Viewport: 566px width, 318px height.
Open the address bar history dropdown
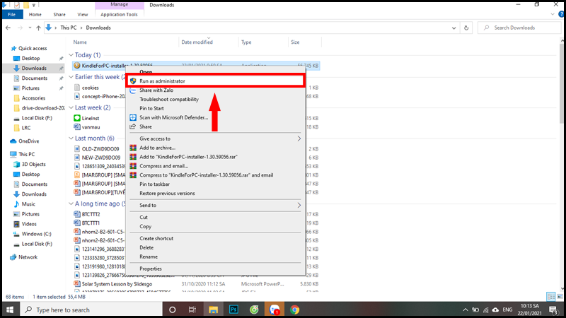click(454, 28)
